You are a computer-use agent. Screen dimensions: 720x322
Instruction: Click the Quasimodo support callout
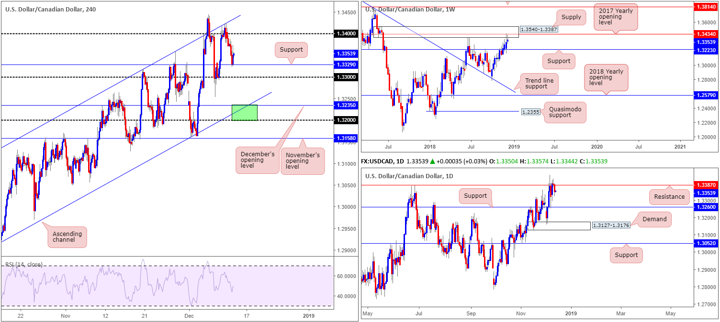(565, 112)
